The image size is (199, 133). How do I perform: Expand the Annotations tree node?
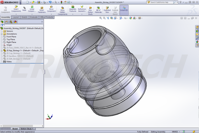2,34
